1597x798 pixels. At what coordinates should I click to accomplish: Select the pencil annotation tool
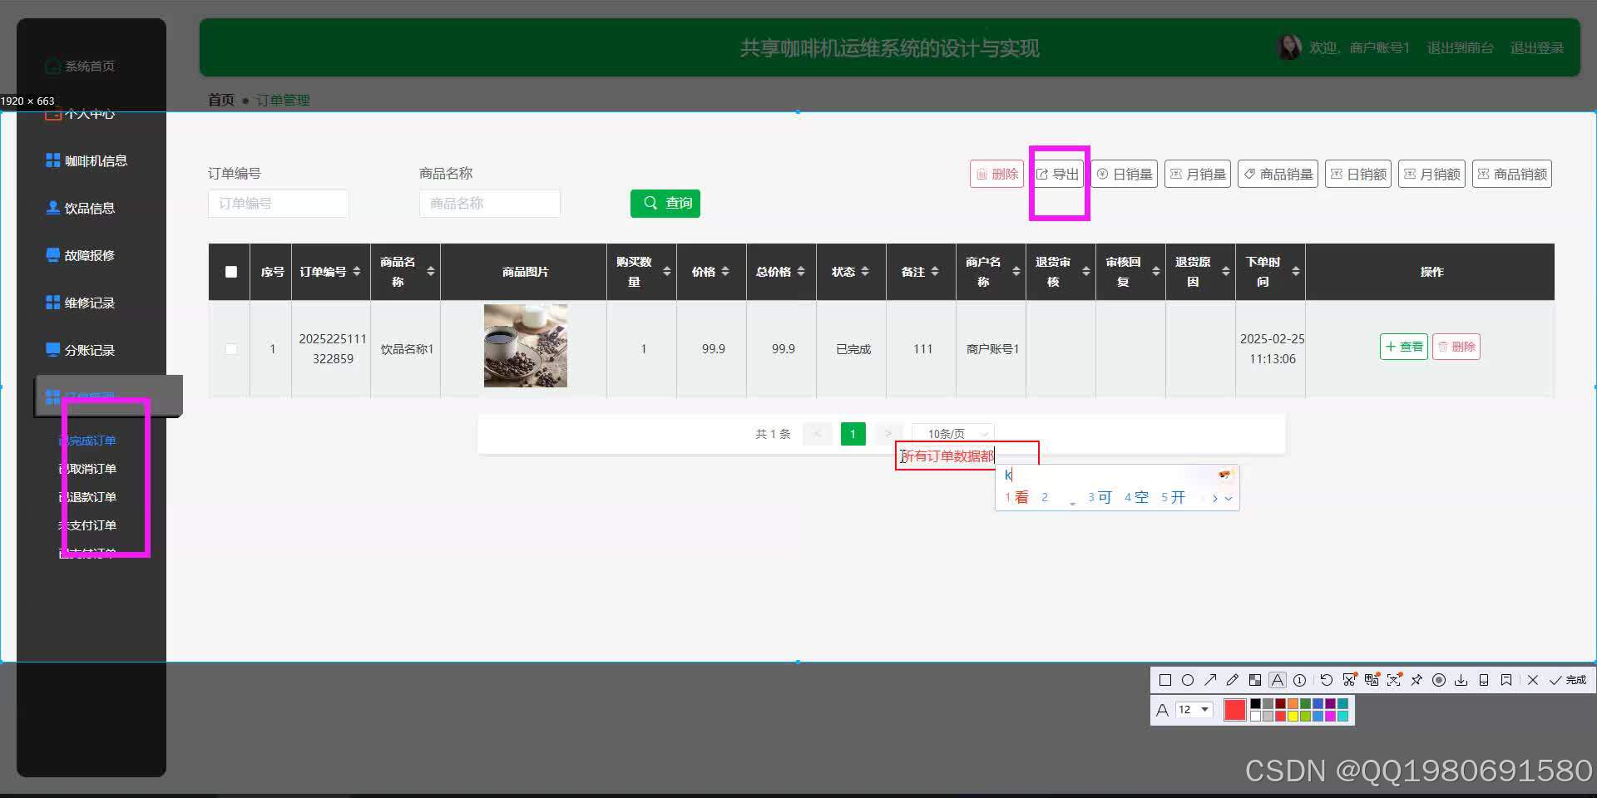coord(1232,680)
